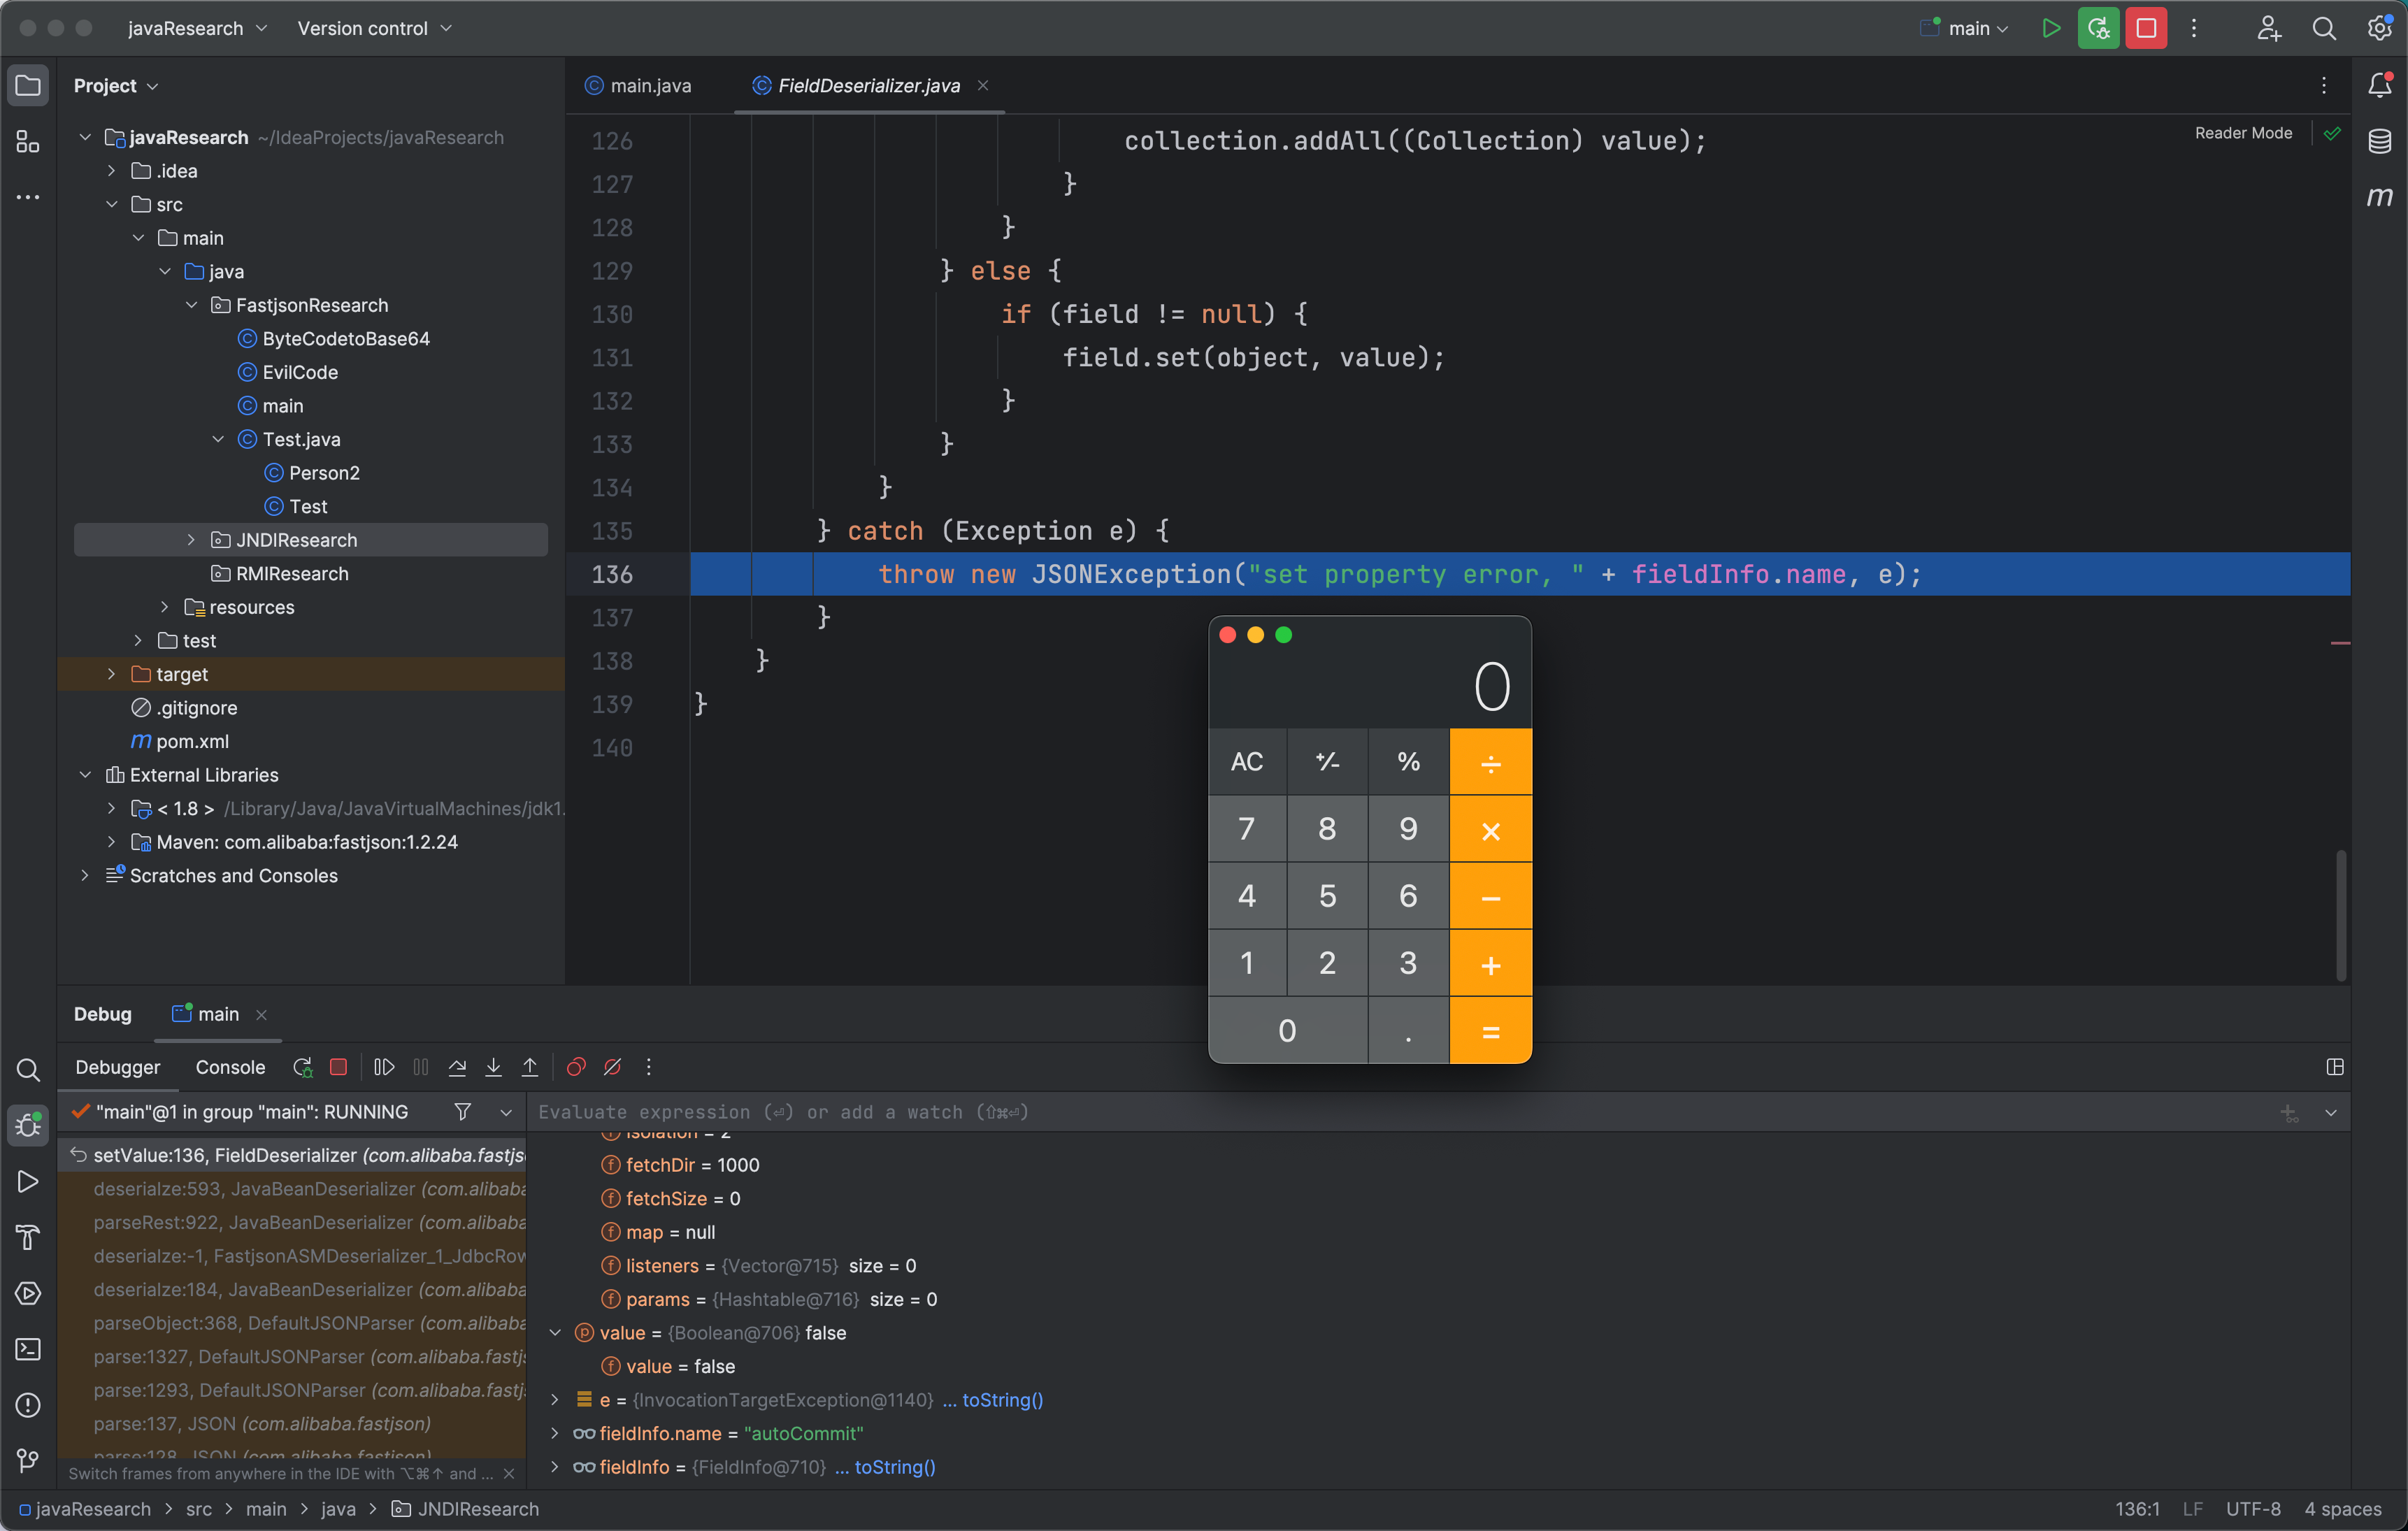Open the editor tabs more options menu
Screen dimensions: 2408x1531
pyautogui.click(x=2323, y=85)
